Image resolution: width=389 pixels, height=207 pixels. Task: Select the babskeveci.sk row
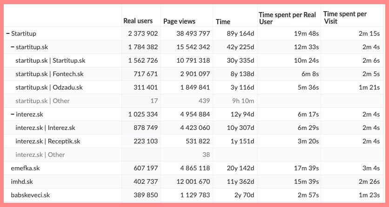30,195
